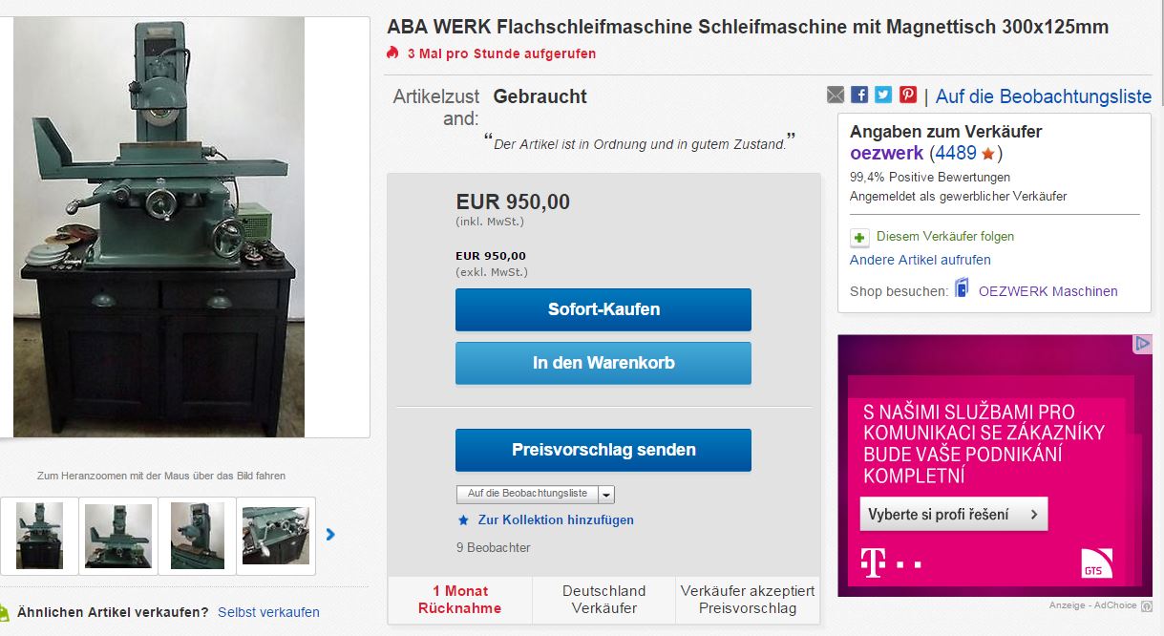Click the green plus follow-seller icon
Image resolution: width=1164 pixels, height=636 pixels.
click(860, 237)
